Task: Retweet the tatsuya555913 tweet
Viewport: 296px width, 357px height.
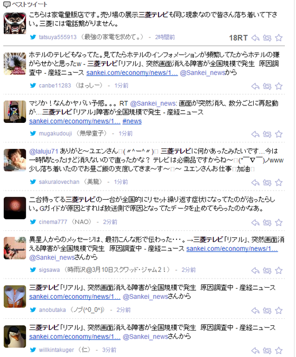Action: pos(267,38)
